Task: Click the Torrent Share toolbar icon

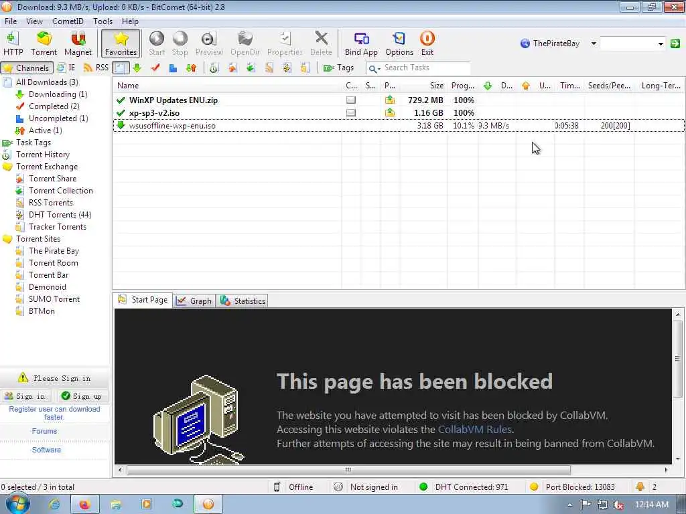Action: click(232, 68)
